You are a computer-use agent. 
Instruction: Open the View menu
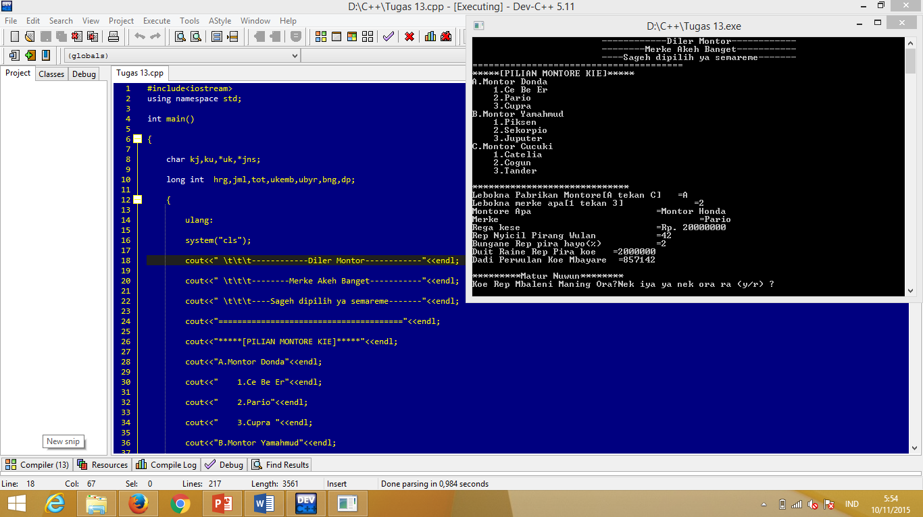[91, 21]
